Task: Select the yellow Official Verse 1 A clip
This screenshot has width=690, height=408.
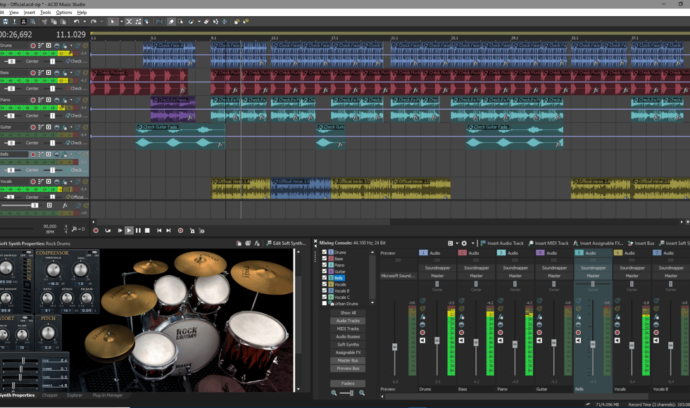Action: [x=240, y=189]
